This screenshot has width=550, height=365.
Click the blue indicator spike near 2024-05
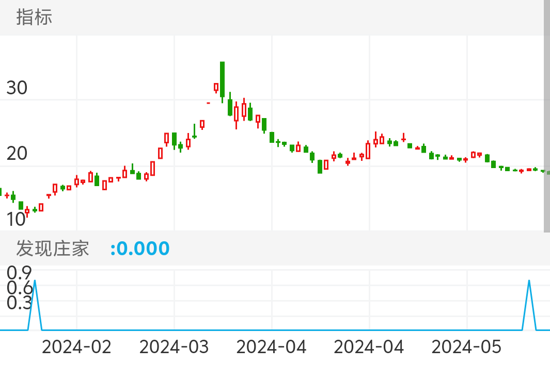coord(529,305)
